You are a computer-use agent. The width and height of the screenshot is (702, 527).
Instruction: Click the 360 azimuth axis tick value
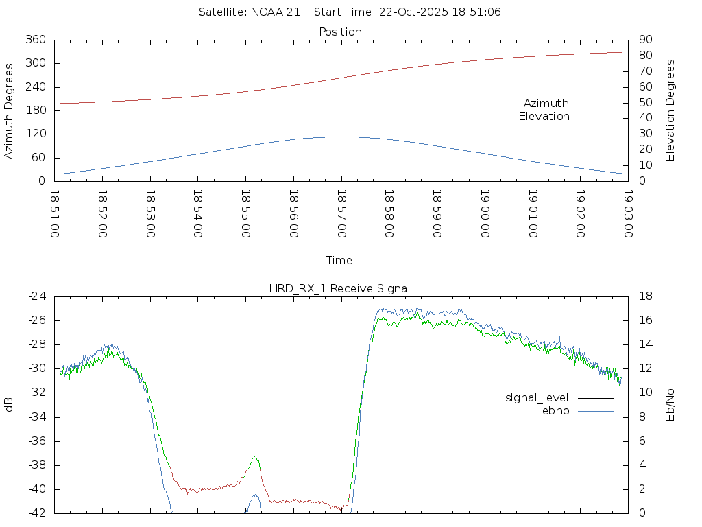coord(35,40)
